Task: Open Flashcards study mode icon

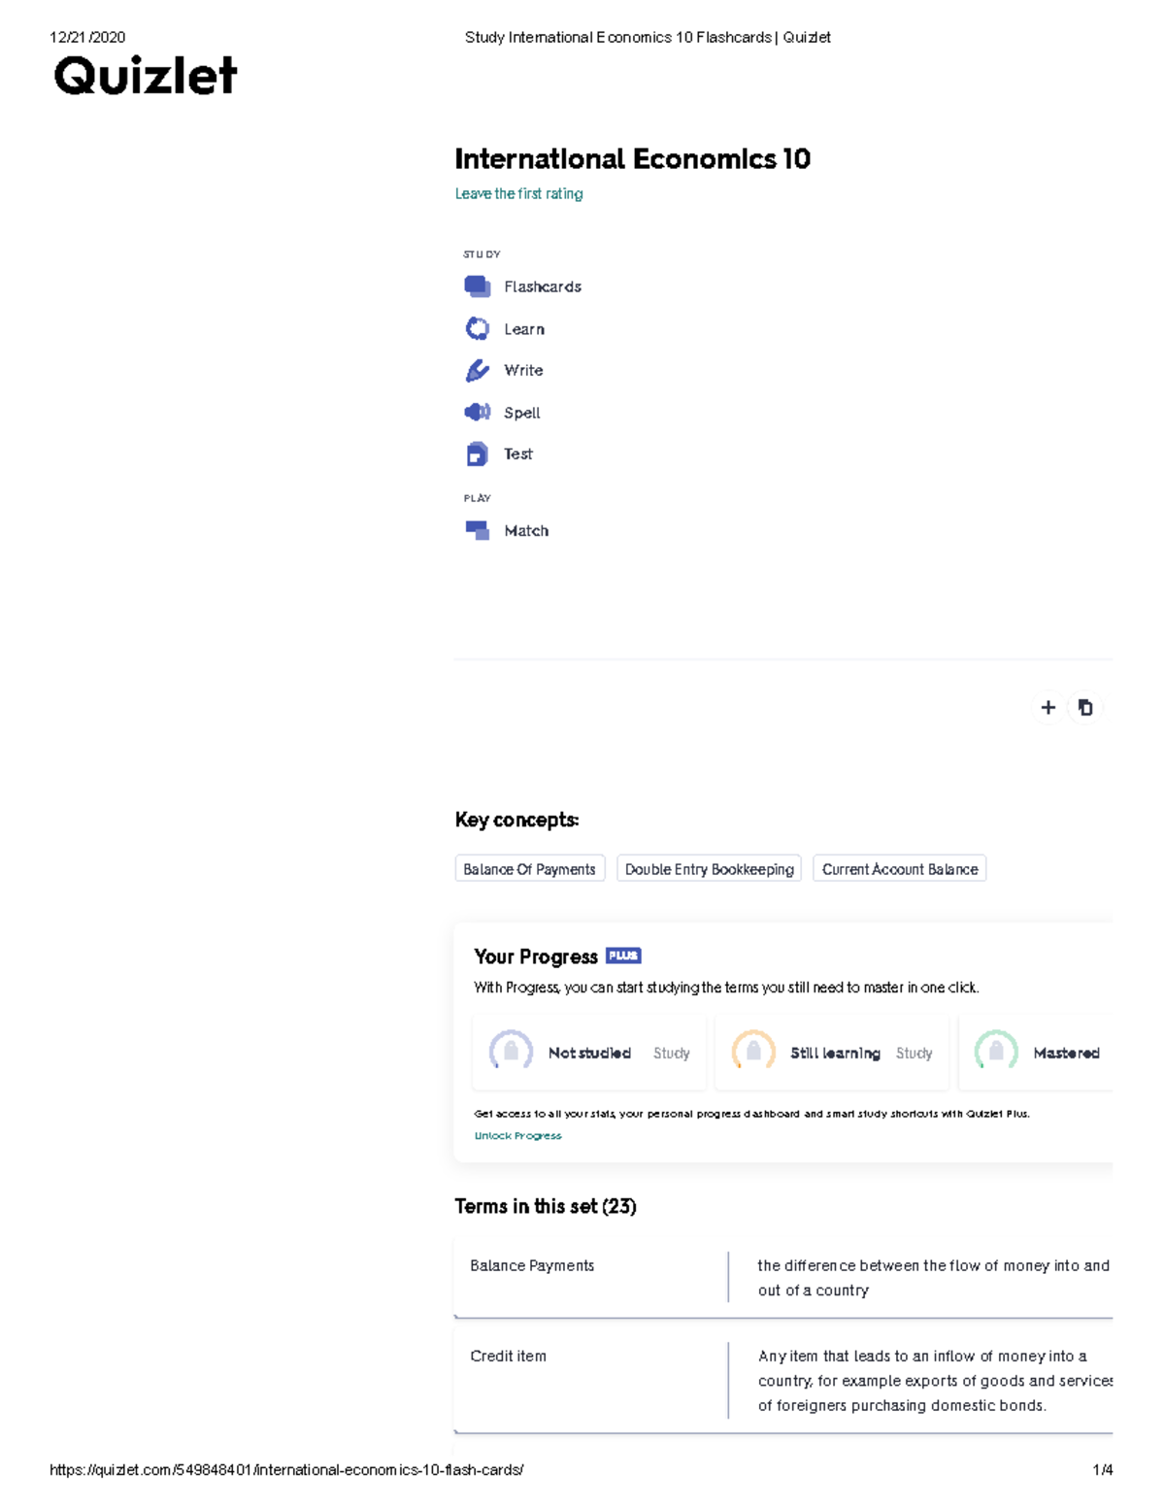Action: 477,286
